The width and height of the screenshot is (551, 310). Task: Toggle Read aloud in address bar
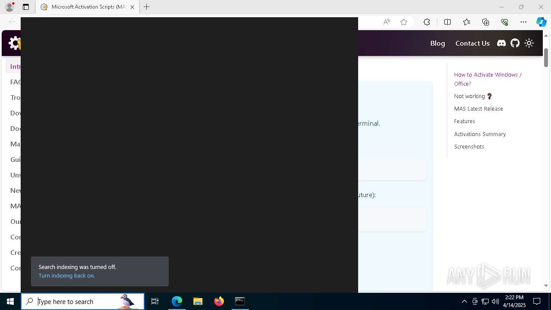(387, 22)
